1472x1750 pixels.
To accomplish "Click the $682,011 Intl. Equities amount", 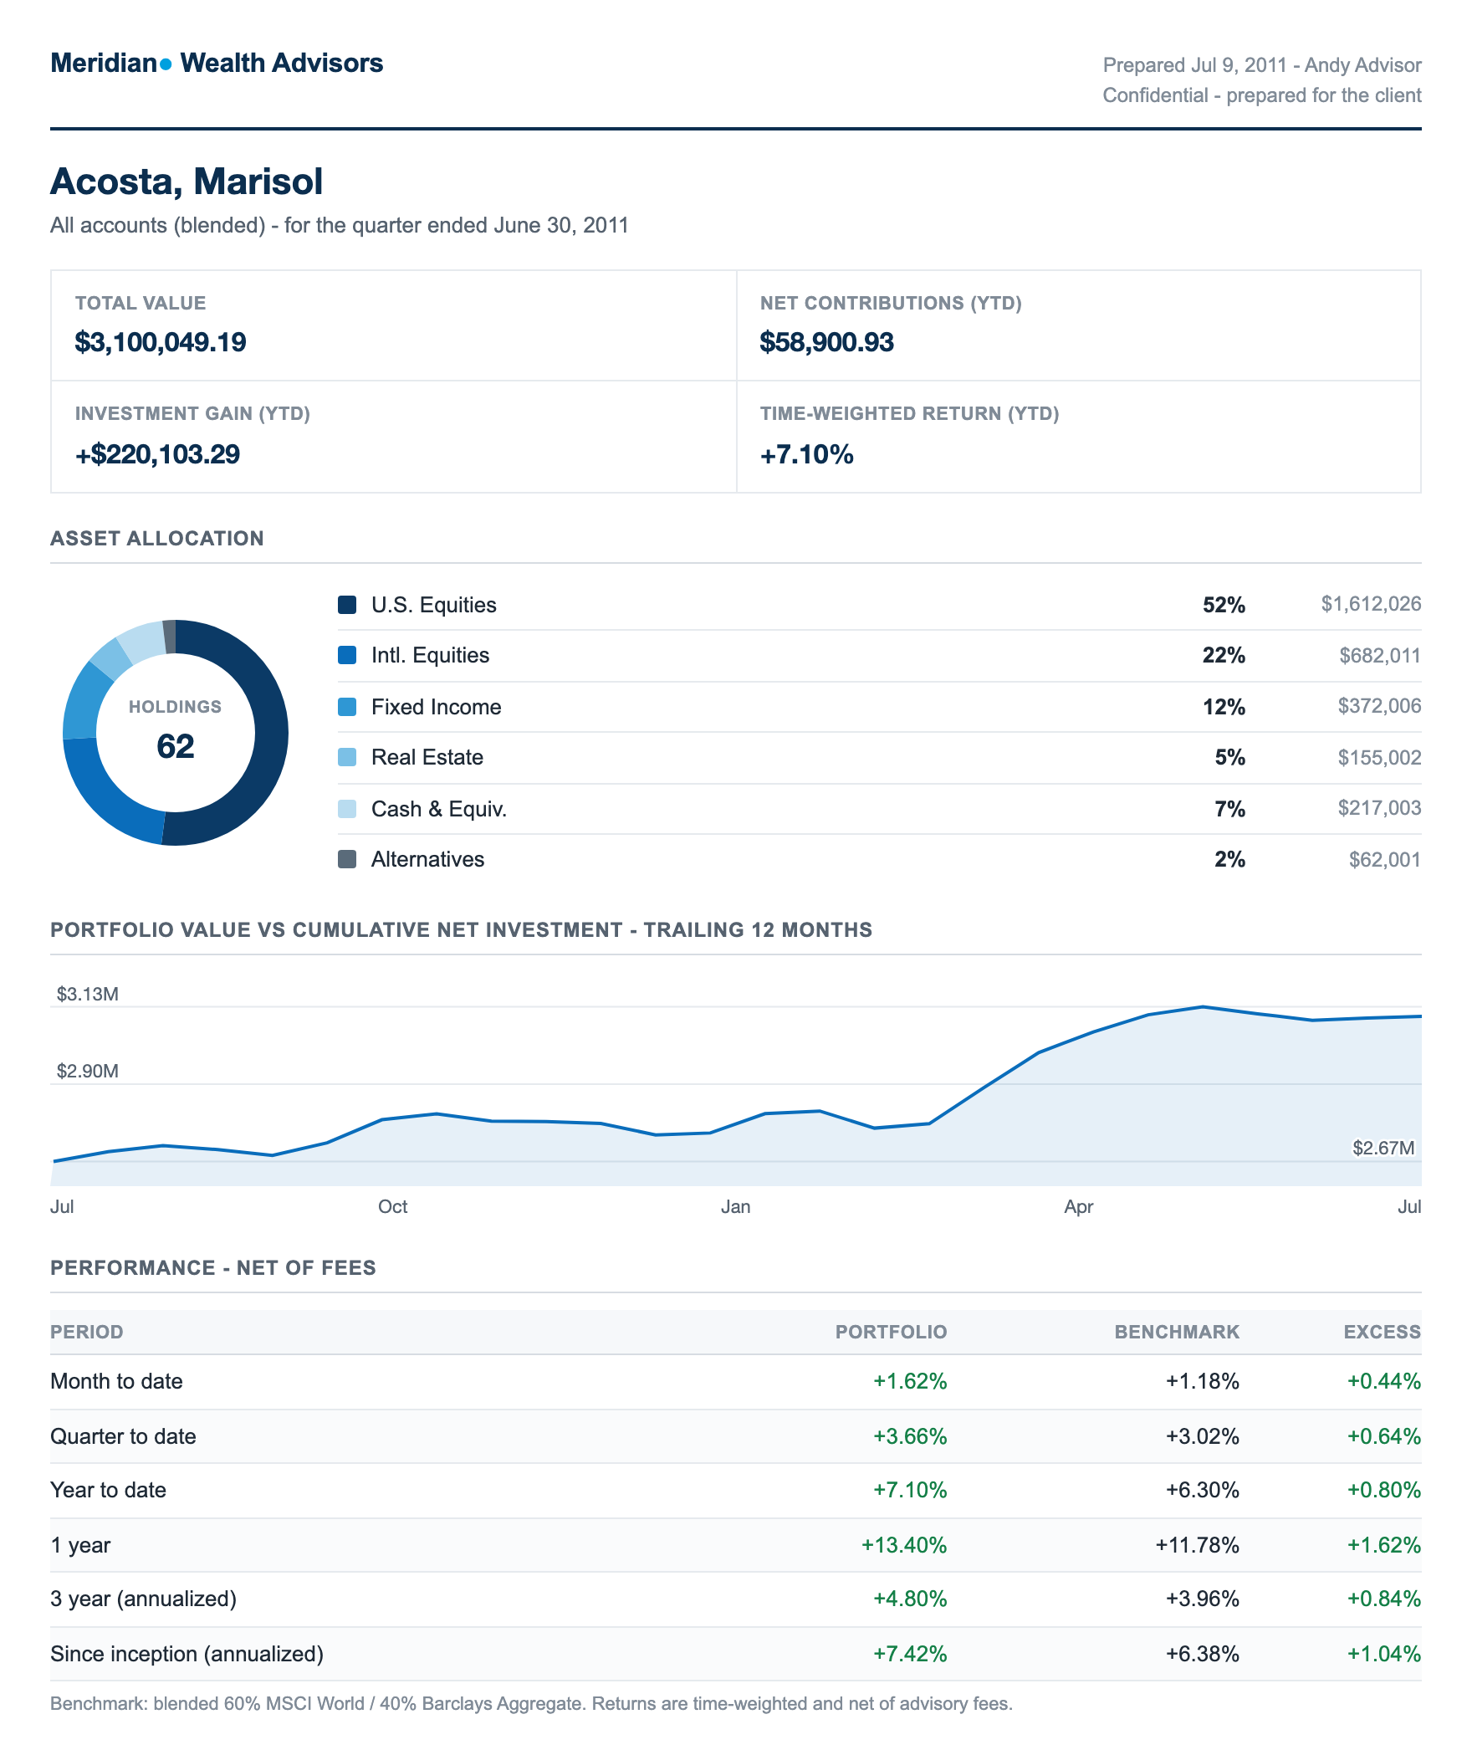I will (1380, 655).
